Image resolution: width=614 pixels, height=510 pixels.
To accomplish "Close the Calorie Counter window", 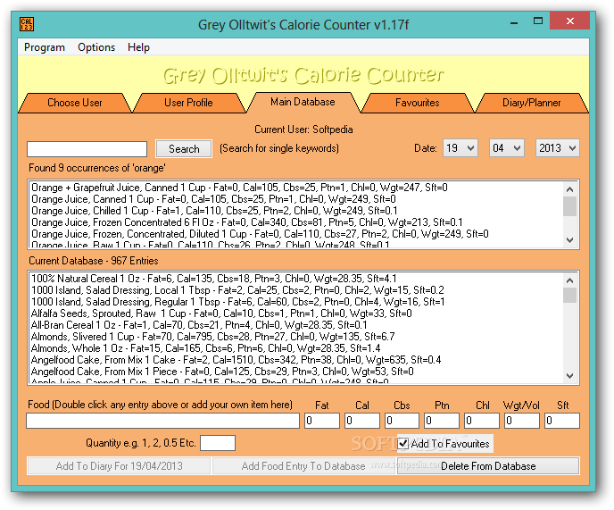I will click(569, 21).
